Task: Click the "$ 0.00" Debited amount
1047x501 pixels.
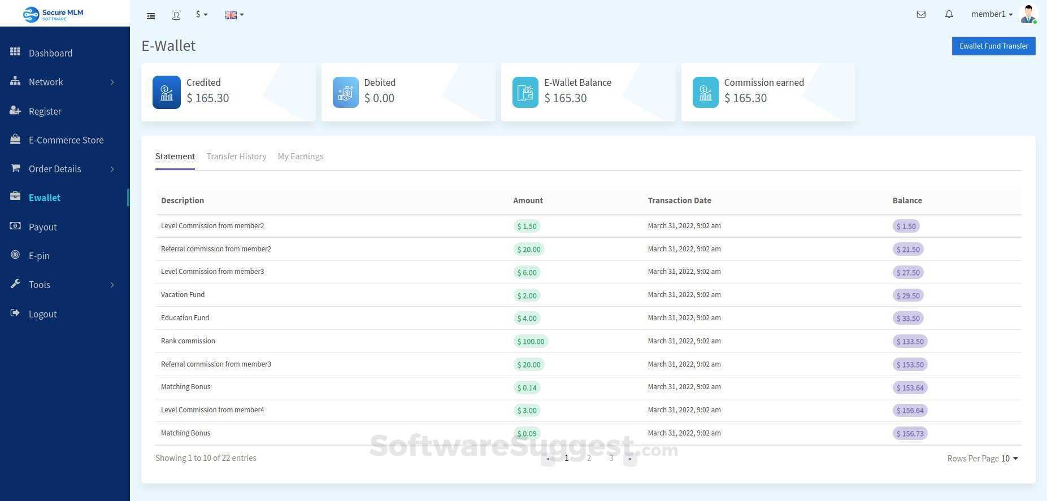Action: (379, 98)
